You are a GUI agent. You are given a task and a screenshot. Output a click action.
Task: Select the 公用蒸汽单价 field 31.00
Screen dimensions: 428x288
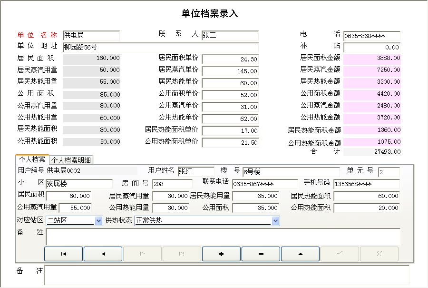[x=230, y=107]
